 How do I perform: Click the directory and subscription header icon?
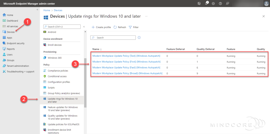(x=199, y=3)
